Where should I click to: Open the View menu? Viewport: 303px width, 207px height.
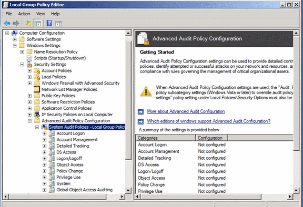click(x=41, y=14)
